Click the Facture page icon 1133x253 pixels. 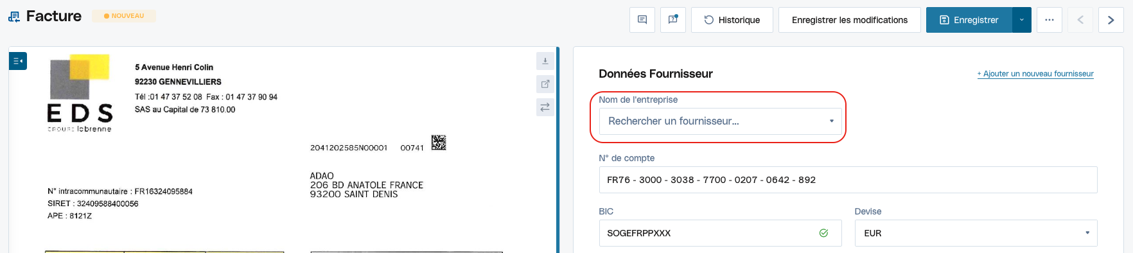(14, 17)
